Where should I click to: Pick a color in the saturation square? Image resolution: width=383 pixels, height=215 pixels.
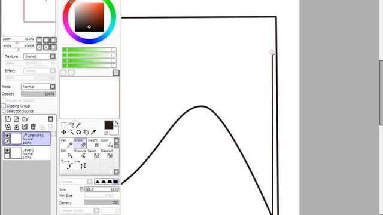click(89, 17)
